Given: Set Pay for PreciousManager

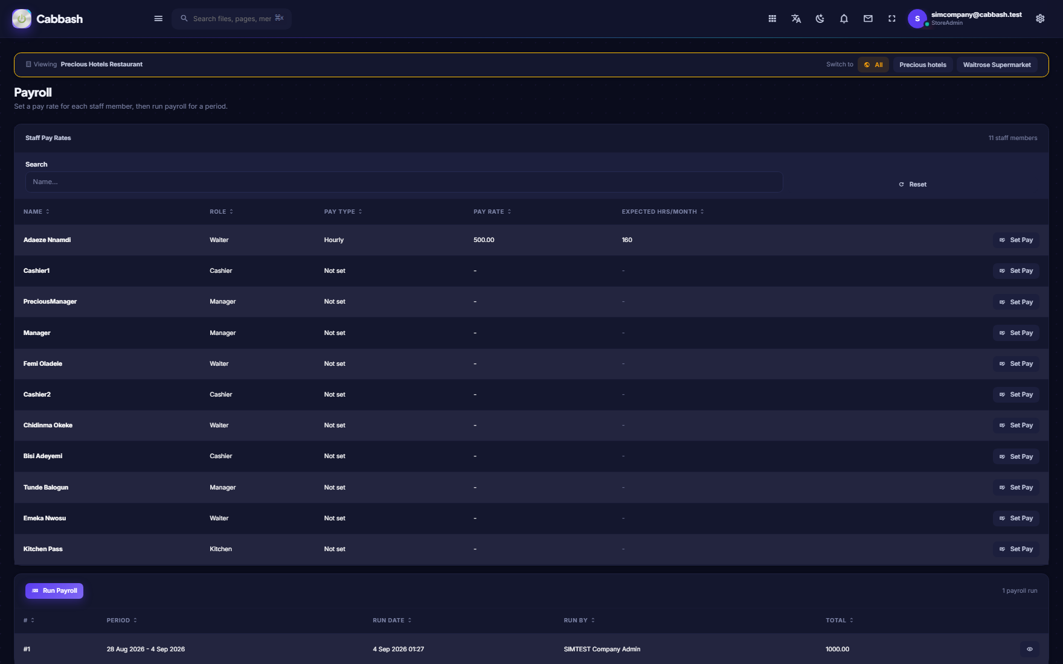Looking at the screenshot, I should point(1016,302).
